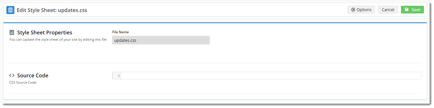Click the Edit Style Sheet: updates.css title

tap(52, 10)
